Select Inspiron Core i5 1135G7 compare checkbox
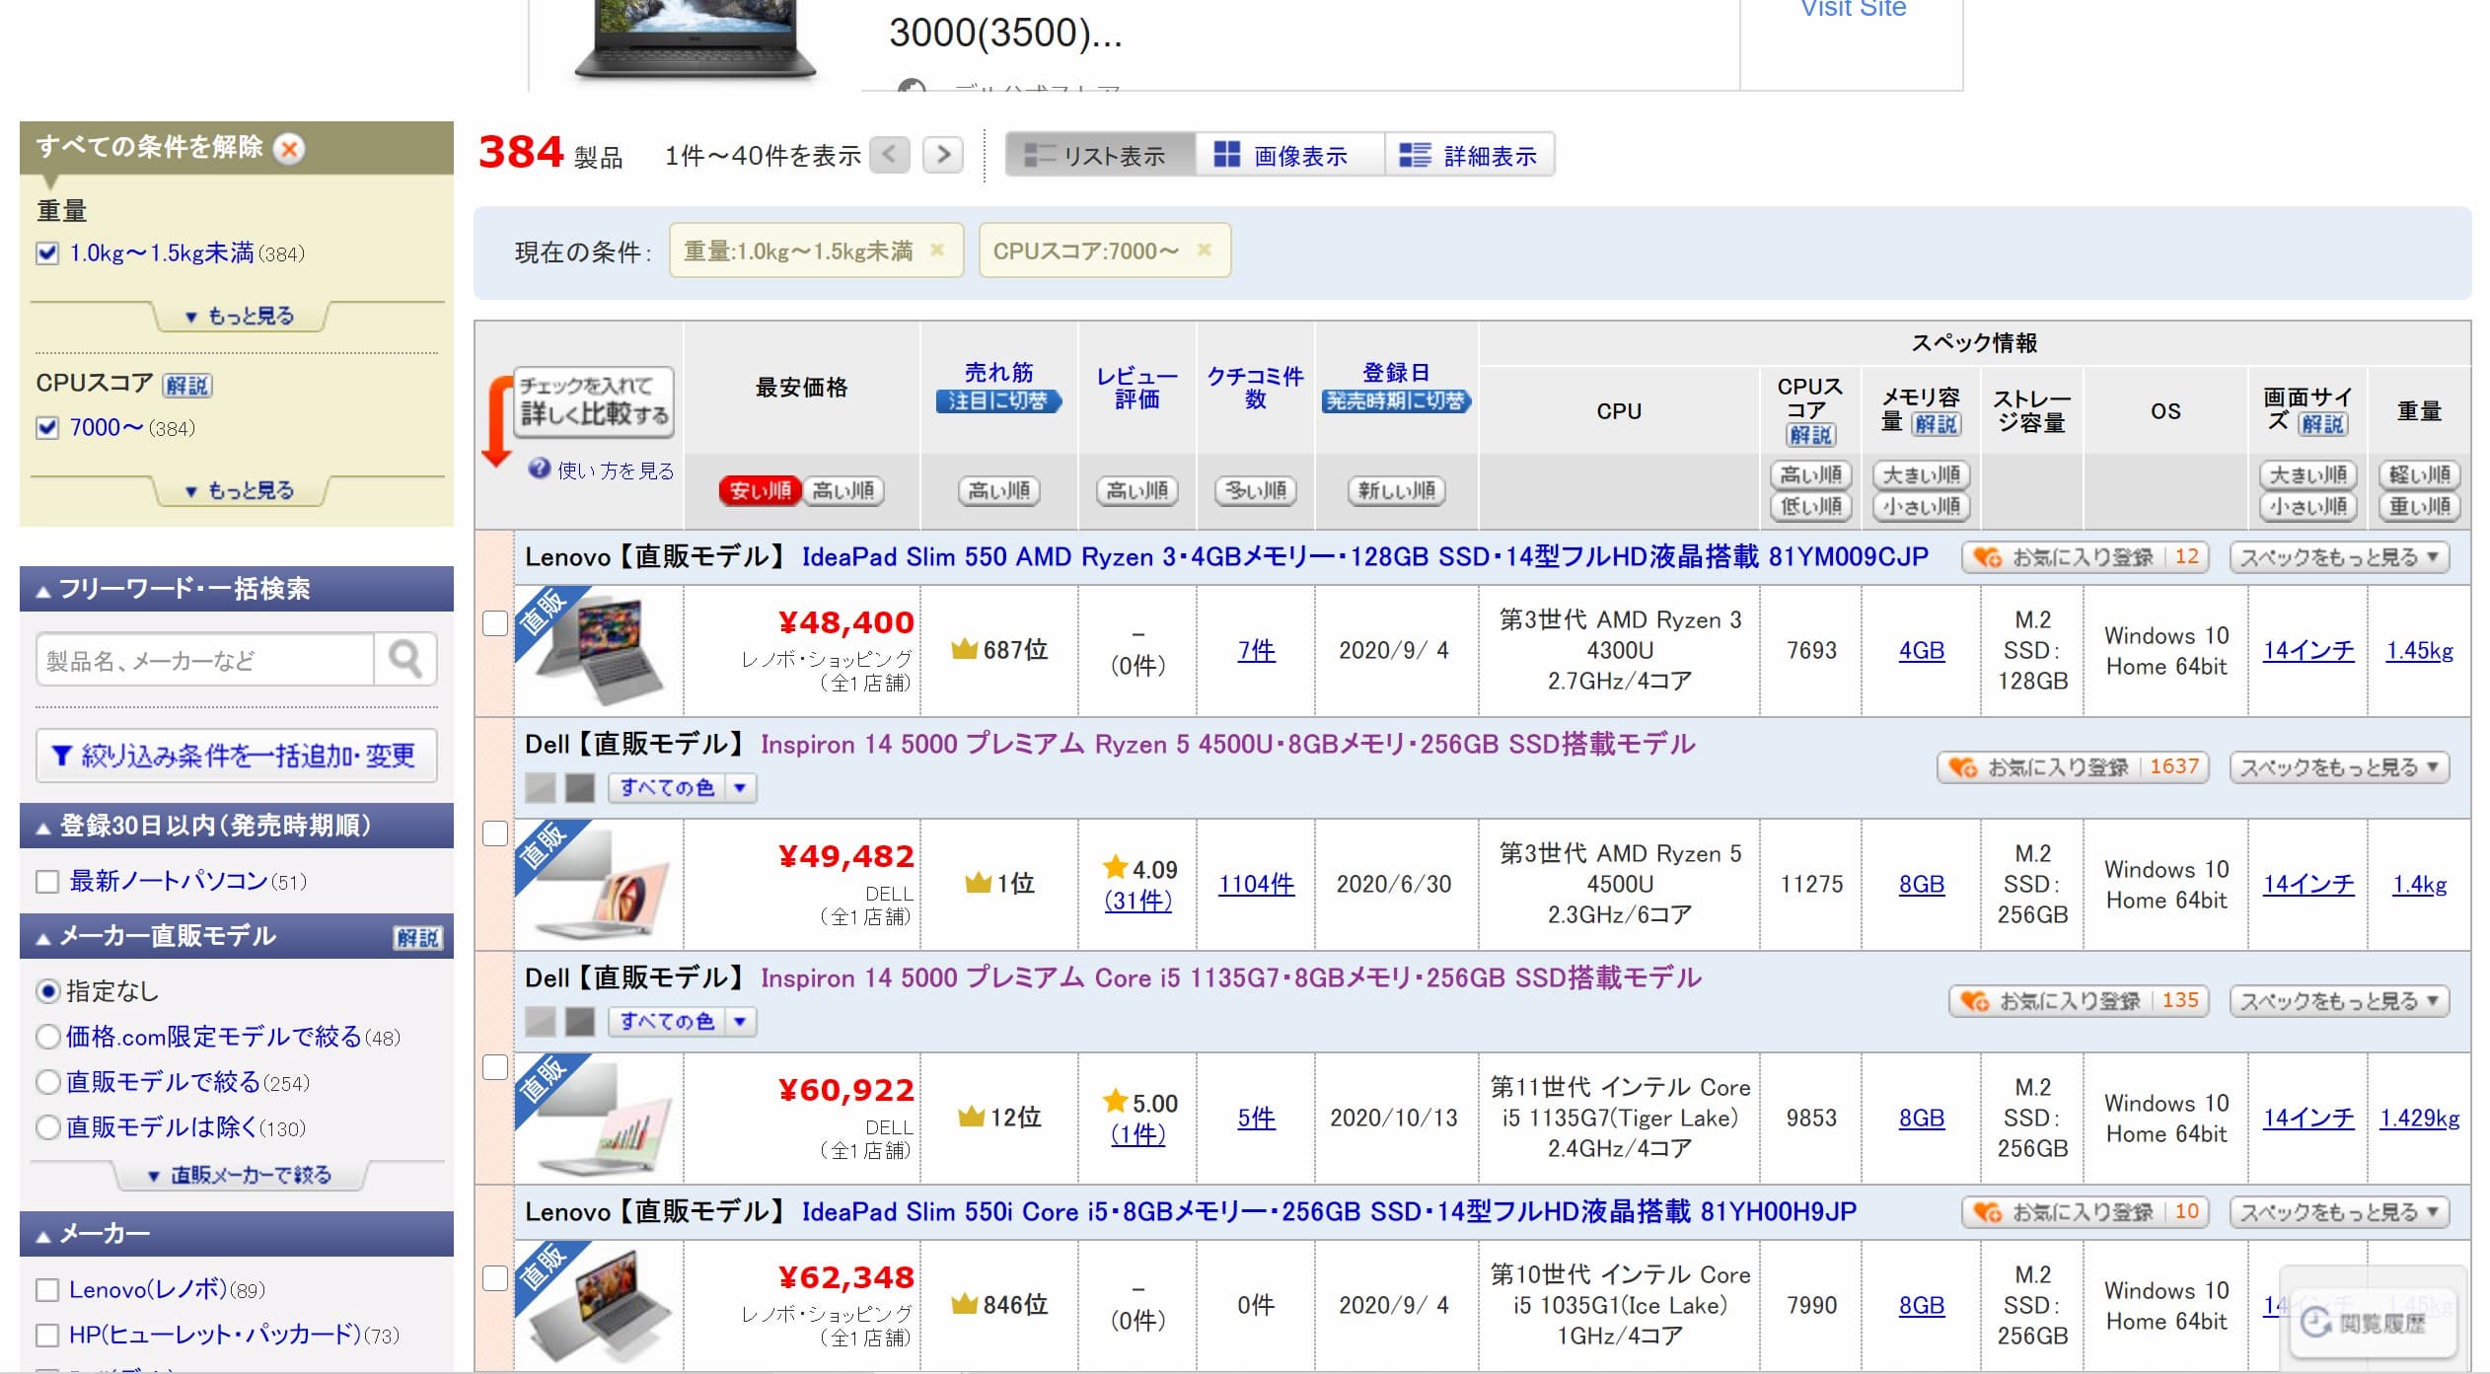Viewport: 2490px width, 1374px height. tap(495, 1067)
